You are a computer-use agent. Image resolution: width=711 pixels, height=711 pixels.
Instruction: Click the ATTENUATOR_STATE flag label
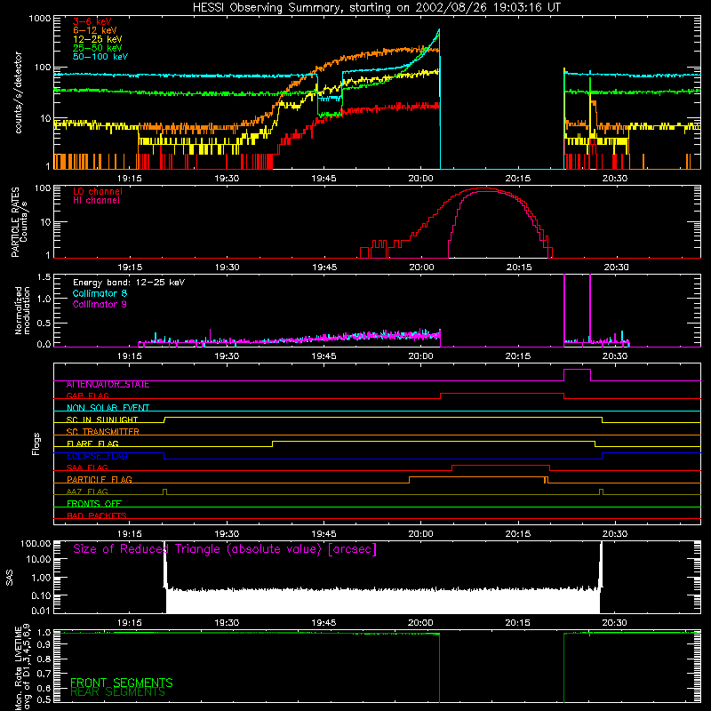tap(108, 385)
